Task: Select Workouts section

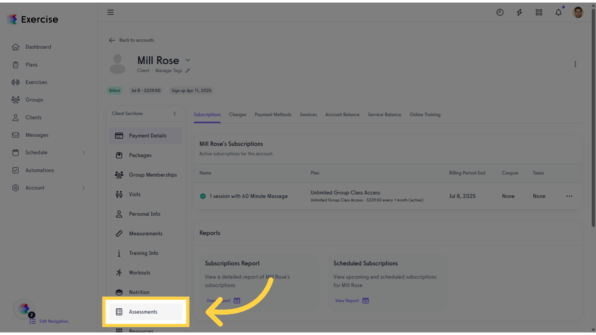Action: coord(146,273)
